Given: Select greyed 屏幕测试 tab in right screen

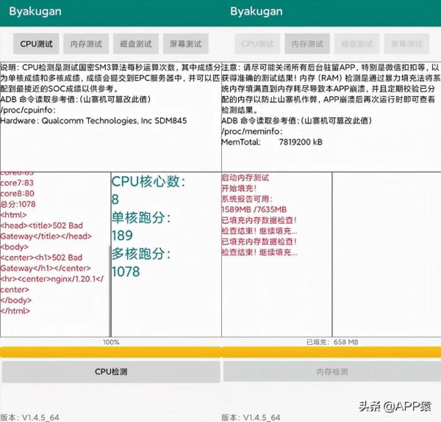Looking at the screenshot, I should pyautogui.click(x=406, y=44).
